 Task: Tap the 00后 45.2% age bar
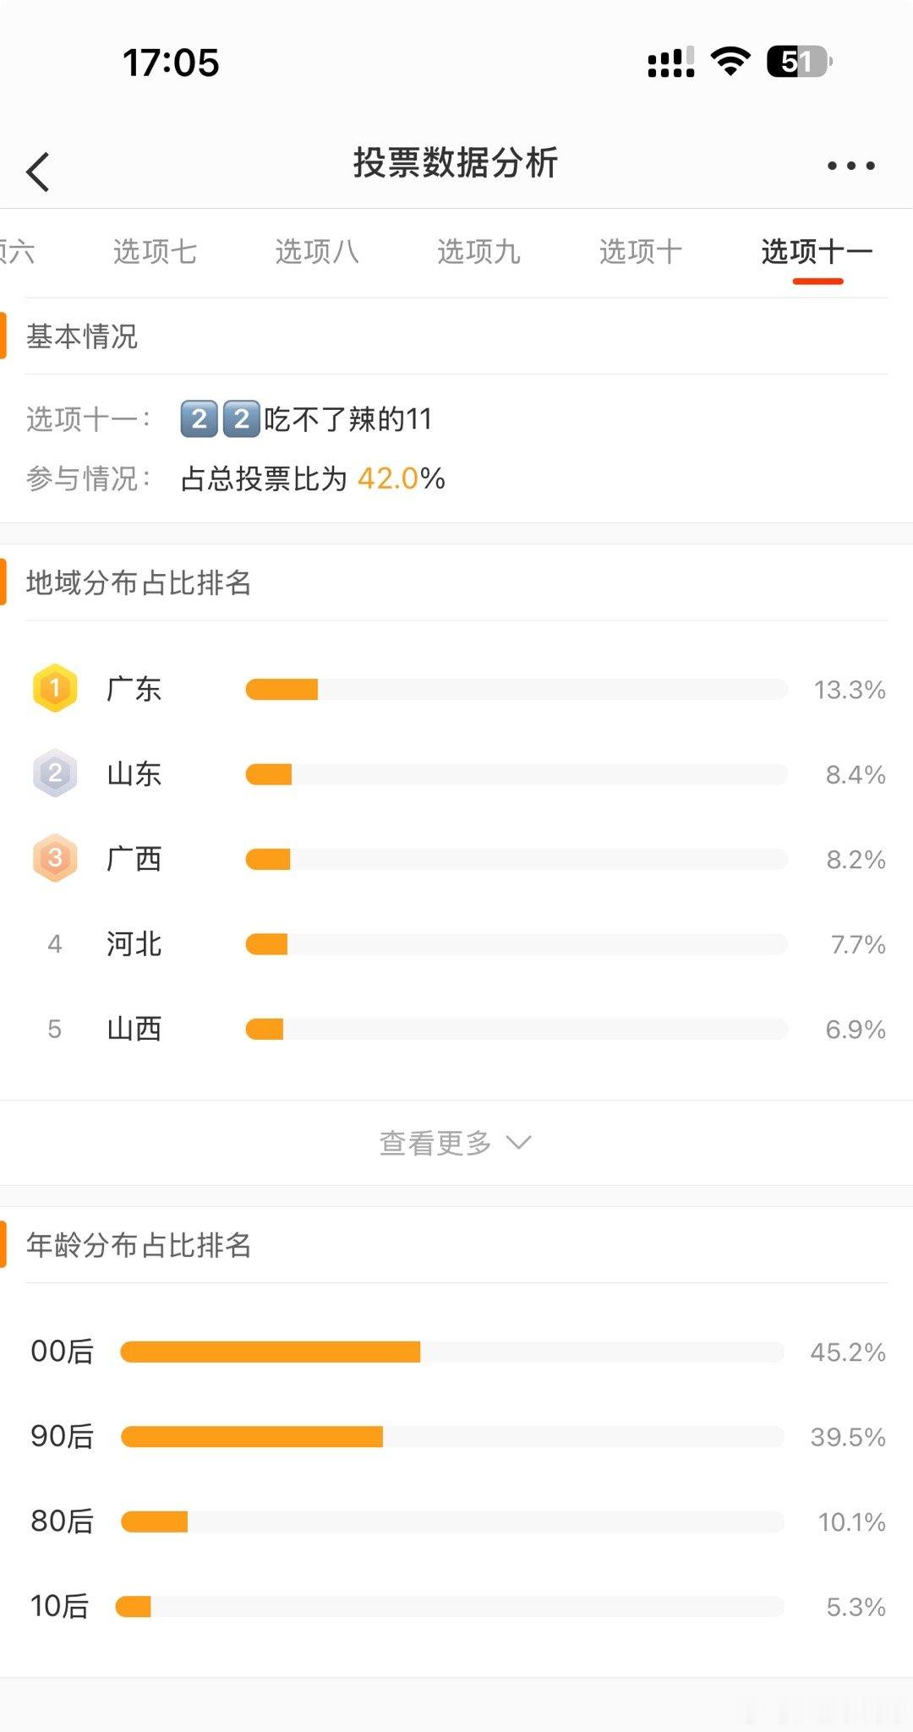(x=452, y=1352)
